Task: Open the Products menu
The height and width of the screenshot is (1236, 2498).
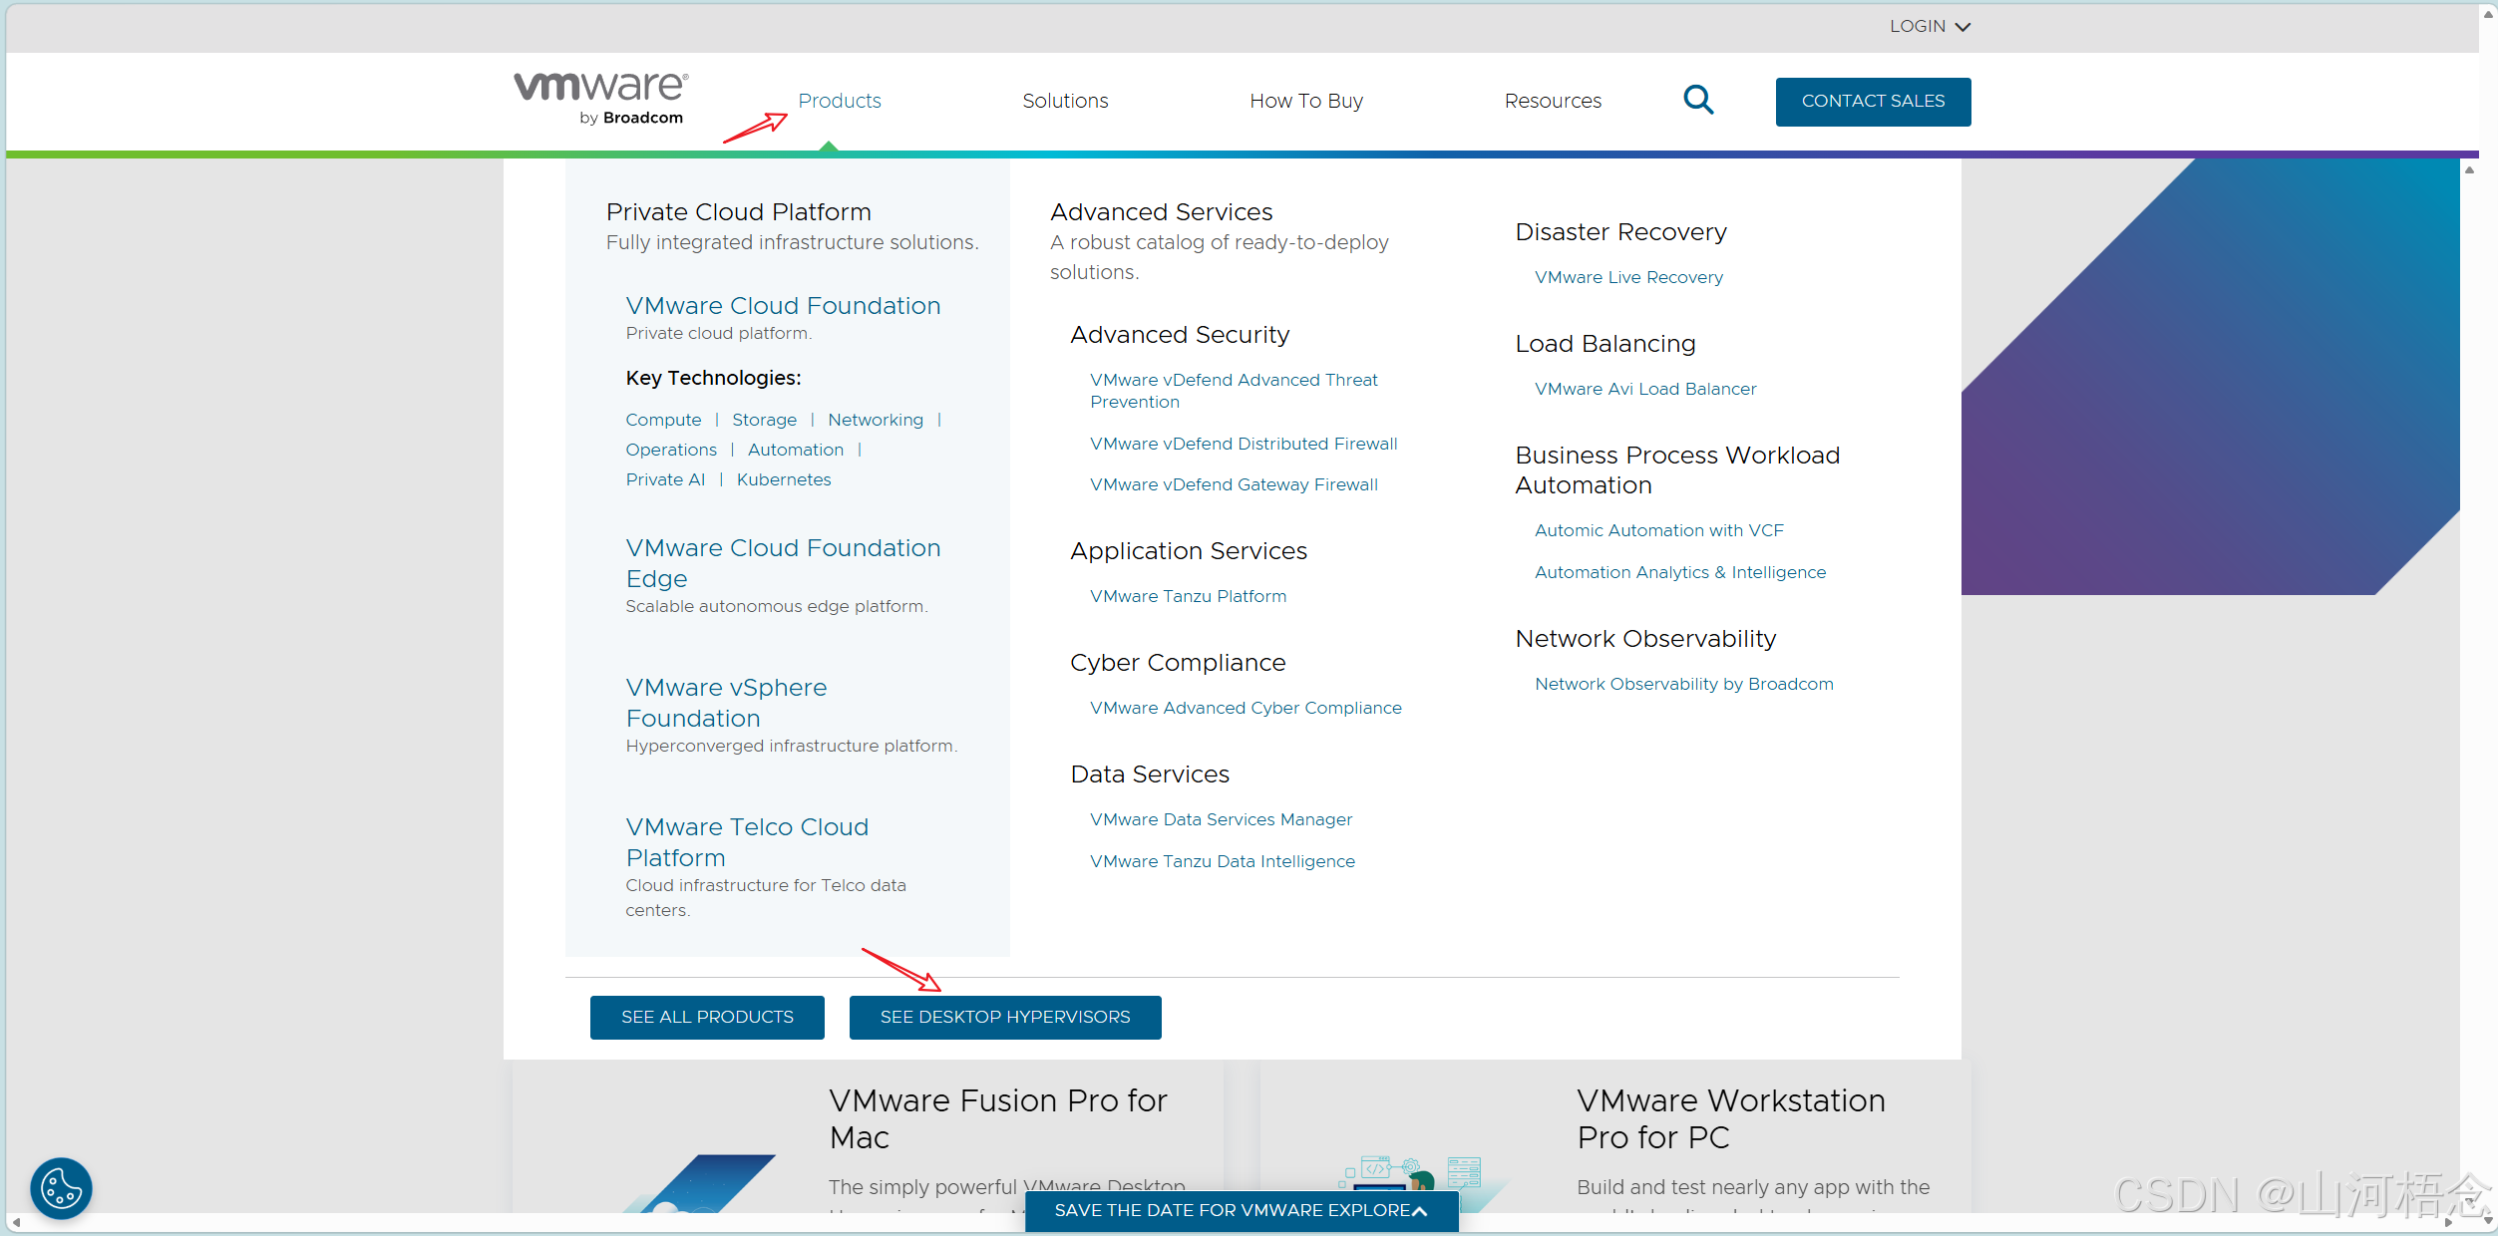Action: point(839,101)
